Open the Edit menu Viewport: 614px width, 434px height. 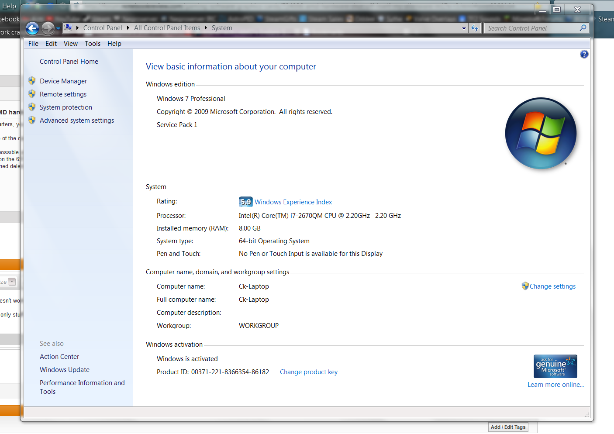point(51,44)
